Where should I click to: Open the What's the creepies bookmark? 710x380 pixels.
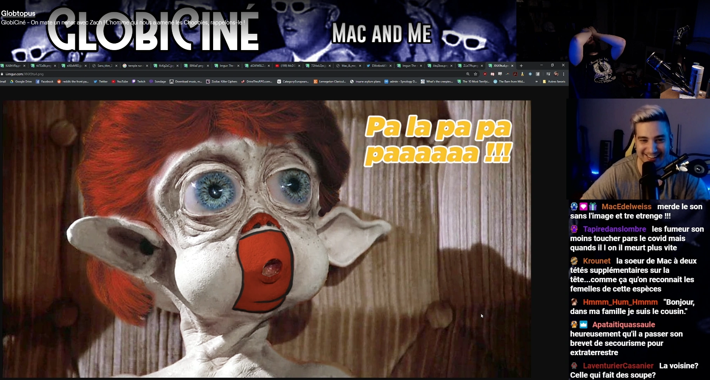(437, 82)
